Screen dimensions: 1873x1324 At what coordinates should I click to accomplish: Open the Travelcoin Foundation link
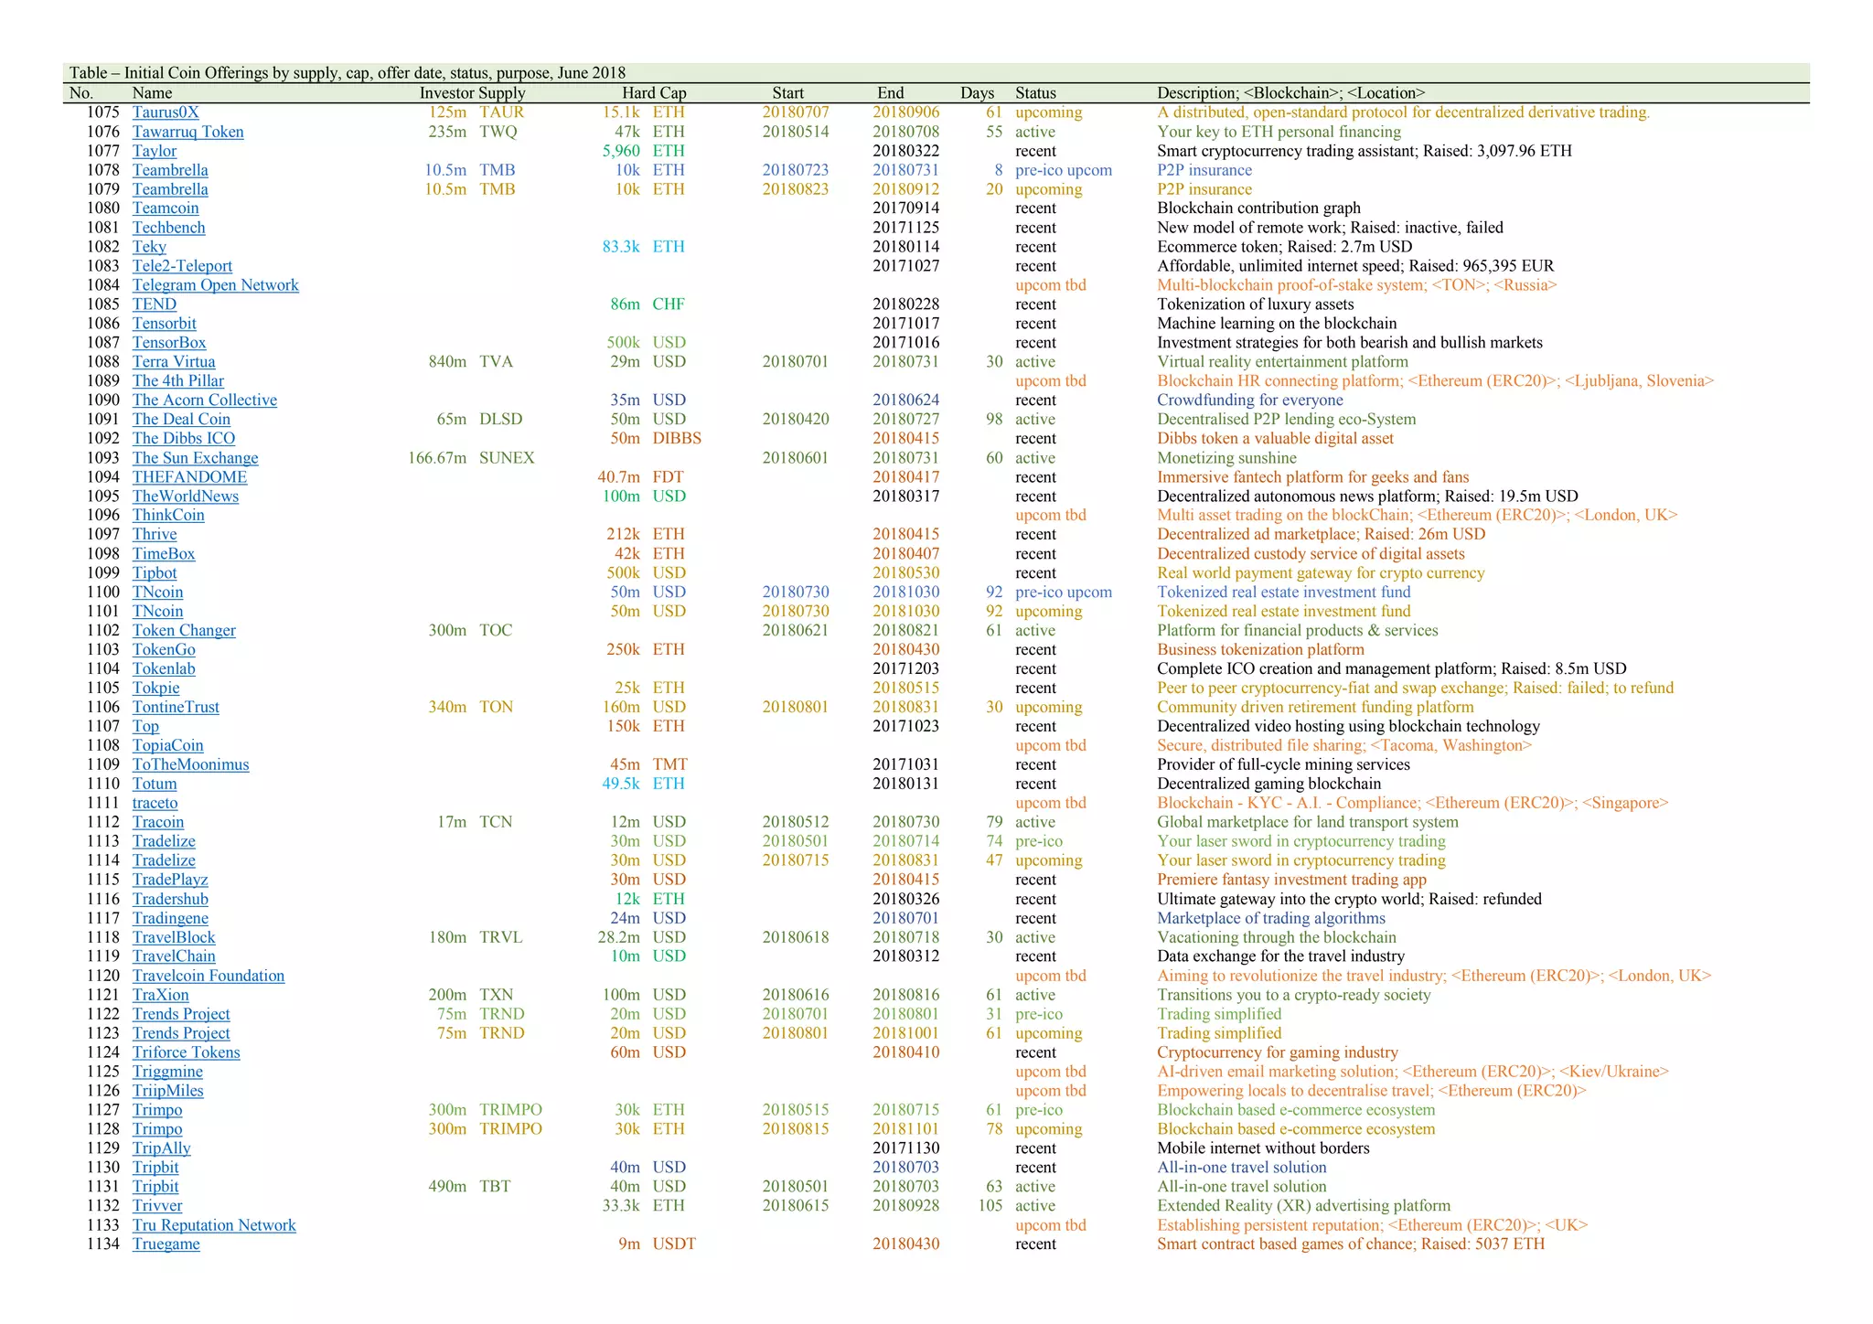pyautogui.click(x=208, y=977)
